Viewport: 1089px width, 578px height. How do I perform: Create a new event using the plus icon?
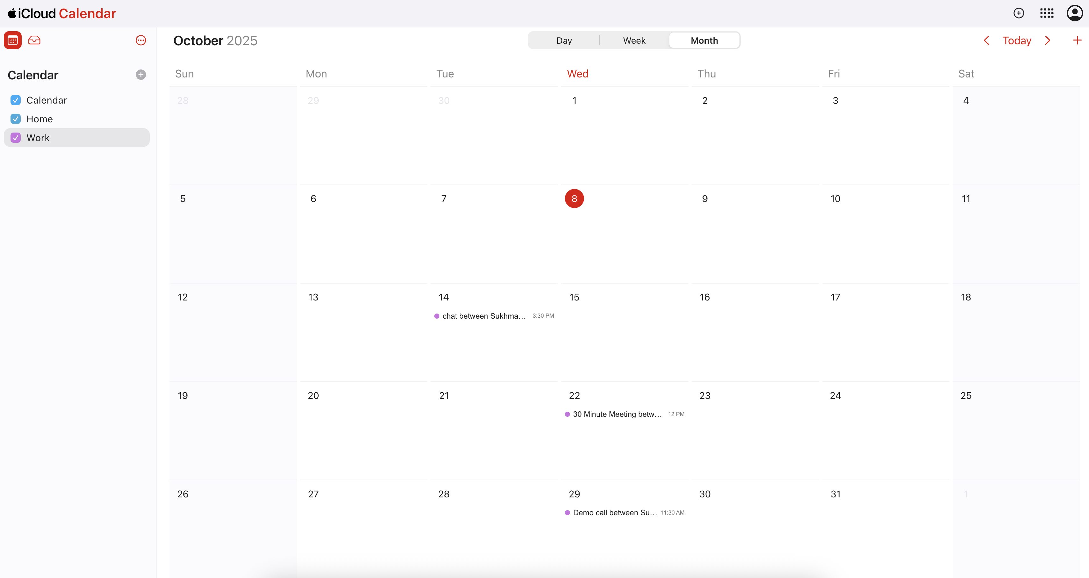(1019, 13)
